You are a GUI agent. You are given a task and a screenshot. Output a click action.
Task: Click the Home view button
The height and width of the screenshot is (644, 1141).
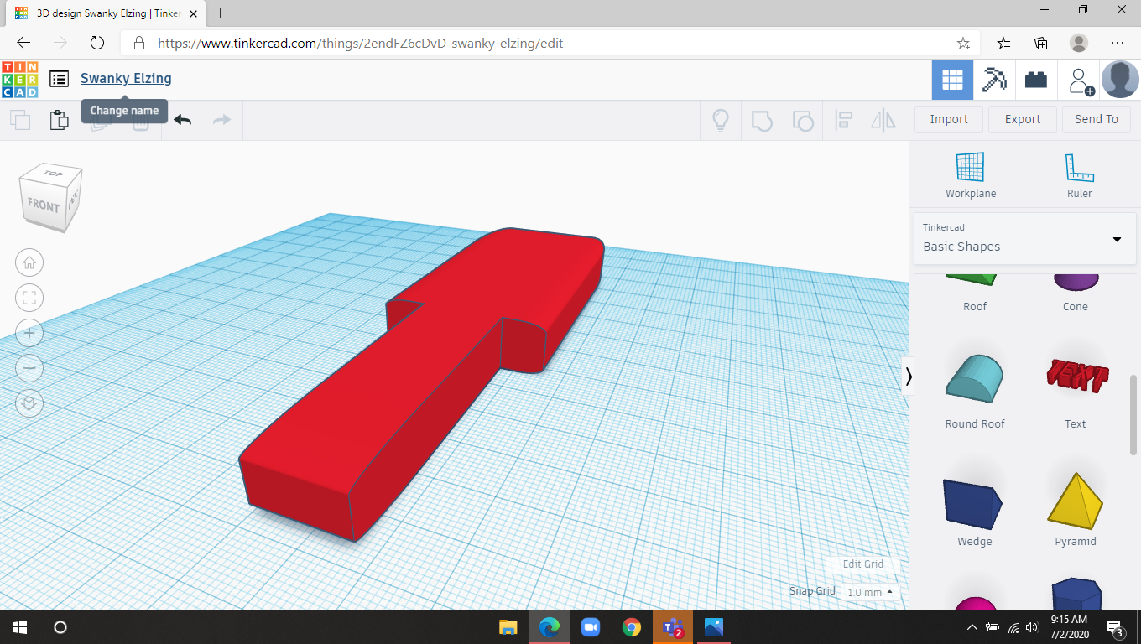(x=29, y=262)
